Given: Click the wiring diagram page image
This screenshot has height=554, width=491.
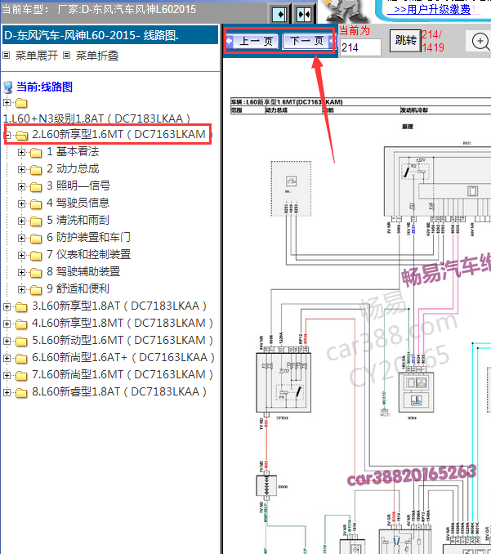Looking at the screenshot, I should click(360, 324).
